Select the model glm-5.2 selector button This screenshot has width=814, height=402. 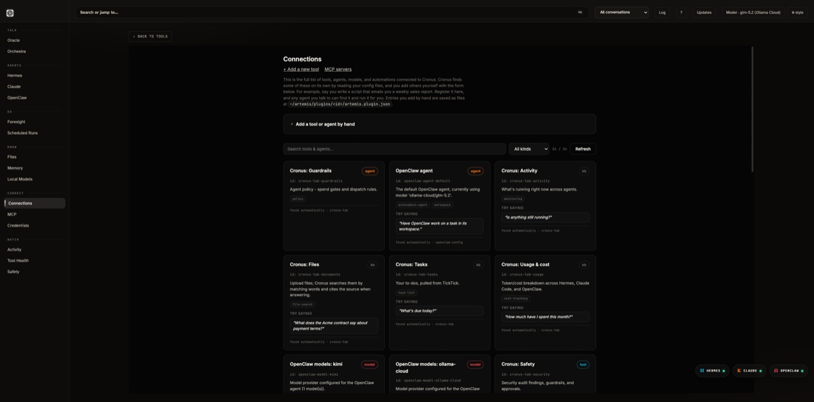pyautogui.click(x=753, y=12)
